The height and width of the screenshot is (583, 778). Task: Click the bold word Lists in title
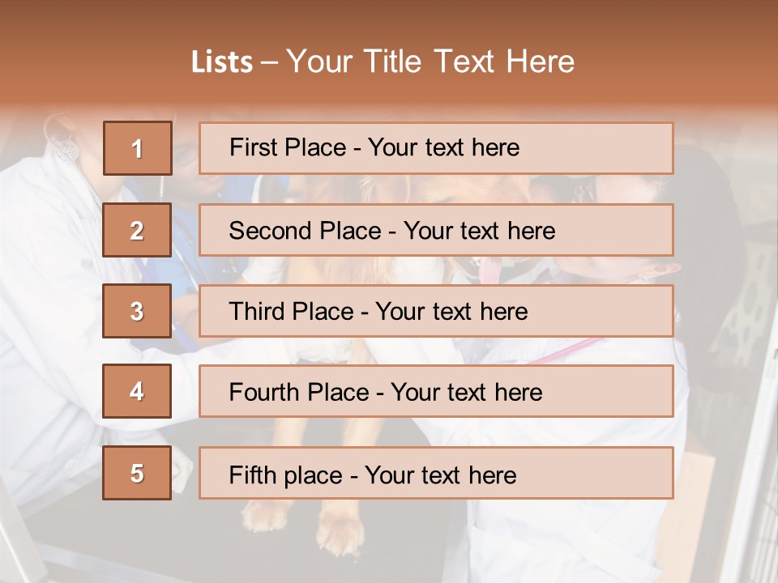tap(221, 62)
